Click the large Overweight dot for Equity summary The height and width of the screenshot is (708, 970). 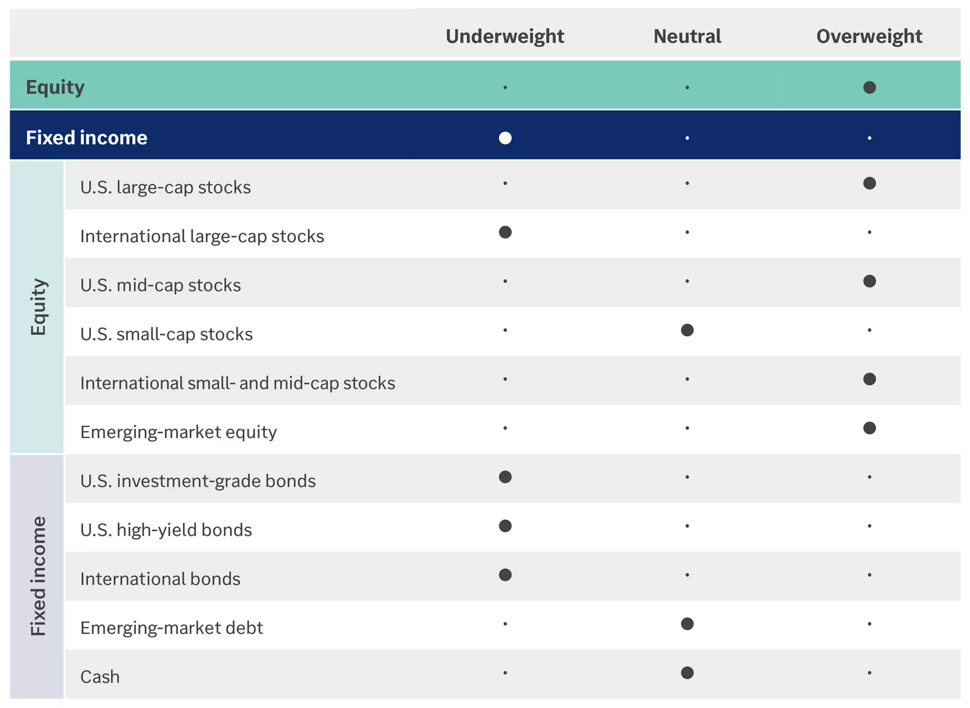coord(869,87)
